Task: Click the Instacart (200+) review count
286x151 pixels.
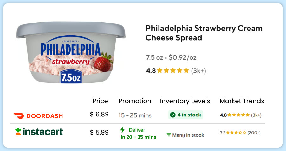Action: (x=255, y=132)
